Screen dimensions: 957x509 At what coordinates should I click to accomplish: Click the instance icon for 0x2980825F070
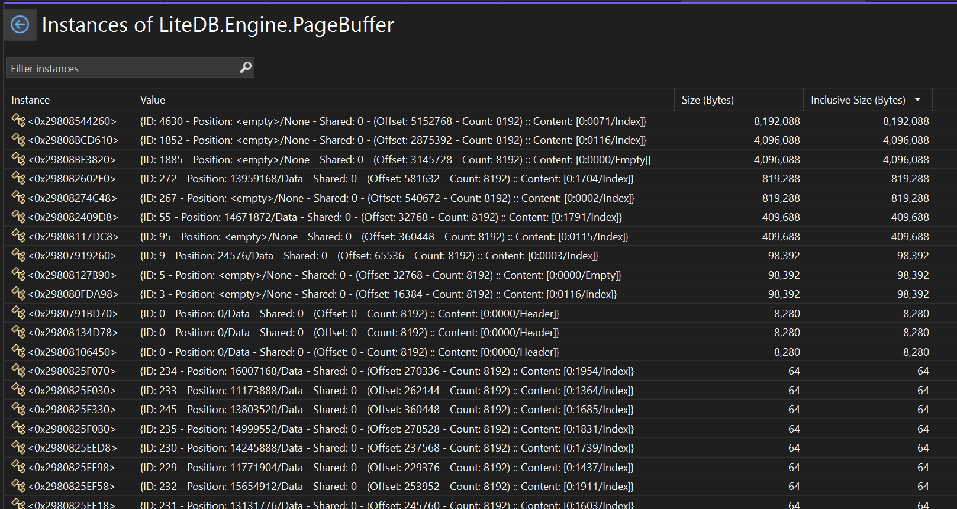pos(18,371)
